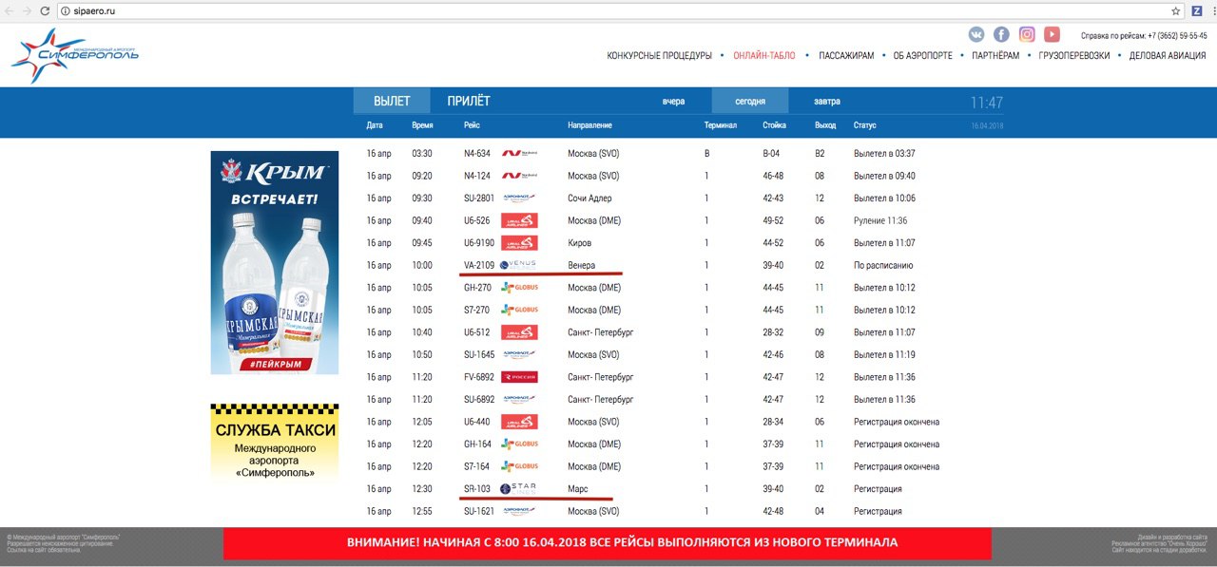This screenshot has width=1217, height=567.
Task: Click the Ural Airlines logo for U6-9190
Action: 519,243
